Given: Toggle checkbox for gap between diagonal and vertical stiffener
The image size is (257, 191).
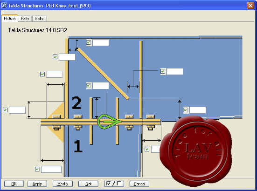Looking at the screenshot, I should 163,71.
